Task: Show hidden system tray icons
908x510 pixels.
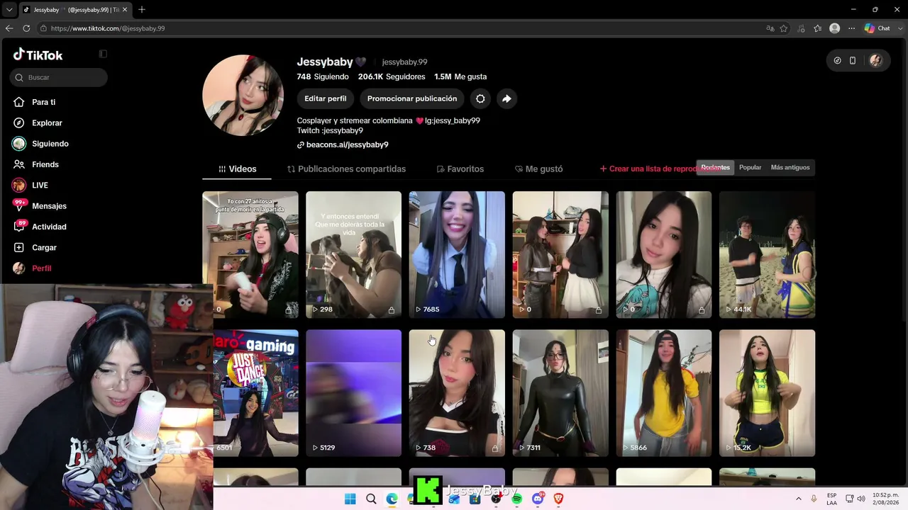Action: click(798, 499)
